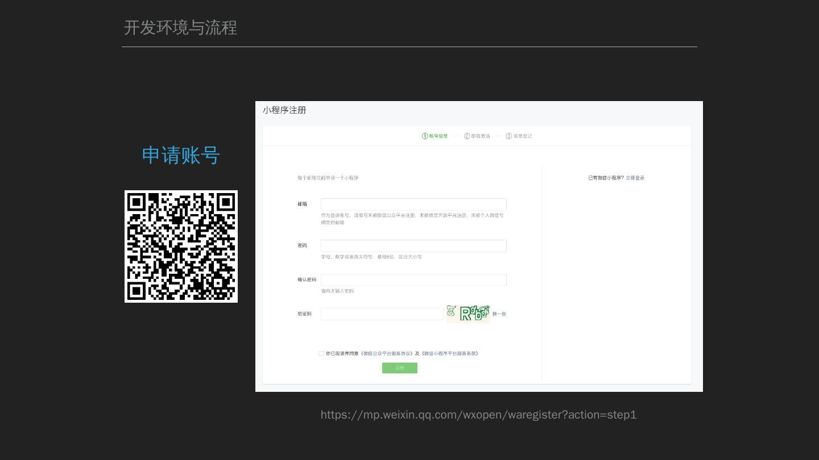Click the green 注册 register button
Viewport: 819px width, 460px height.
[x=400, y=368]
